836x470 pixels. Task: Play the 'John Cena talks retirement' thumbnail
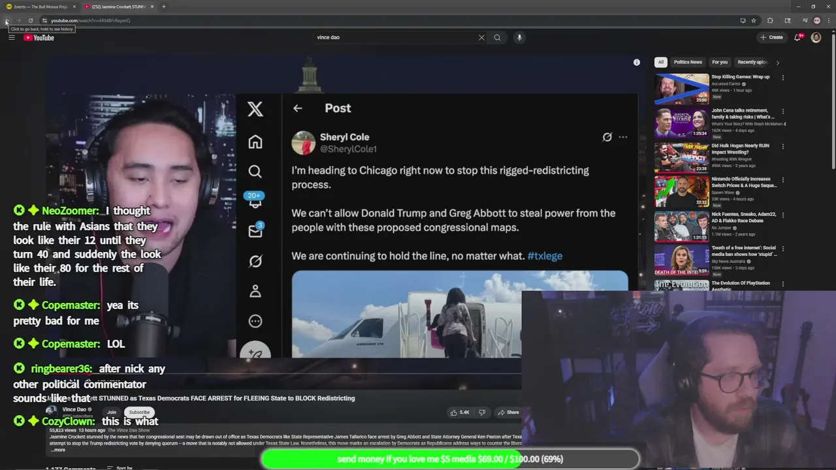pyautogui.click(x=682, y=123)
